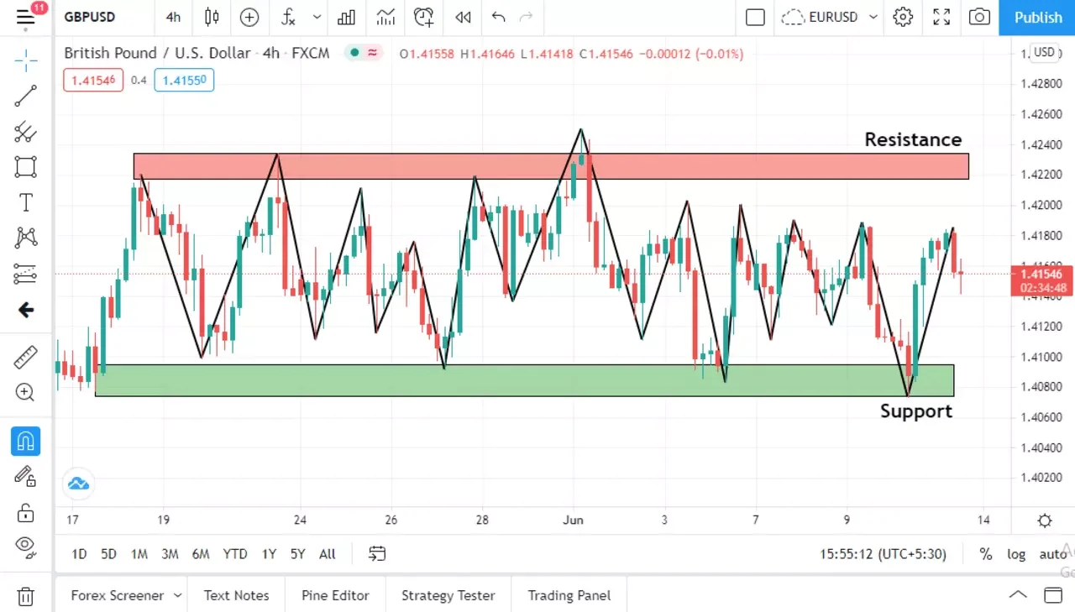
Task: Start bar replay with the rewind icon
Action: (x=463, y=17)
